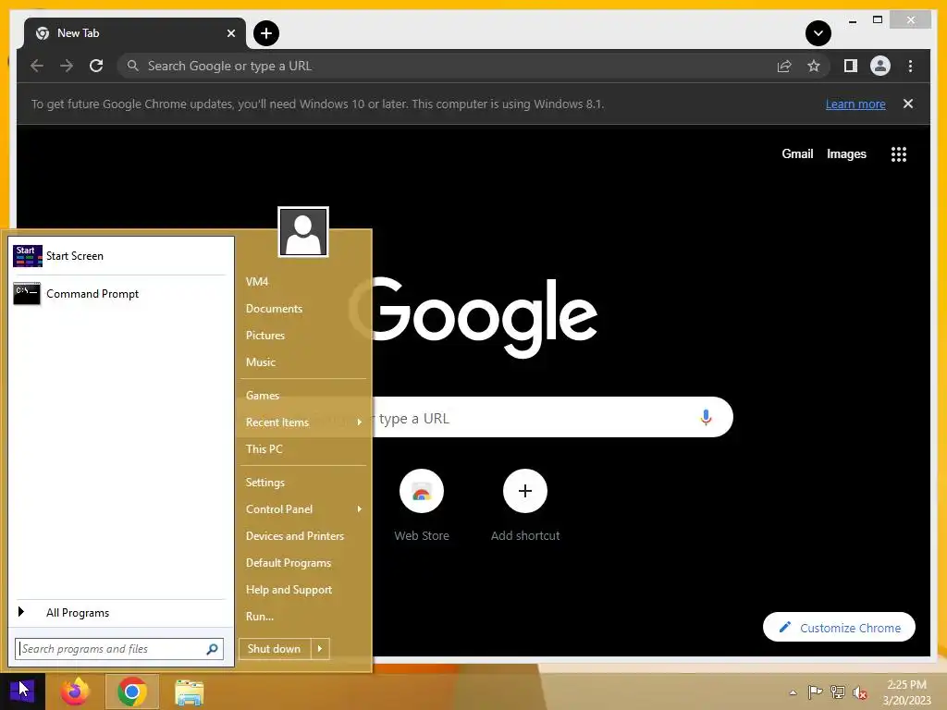
Task: Start voice search with microphone icon
Action: [706, 417]
